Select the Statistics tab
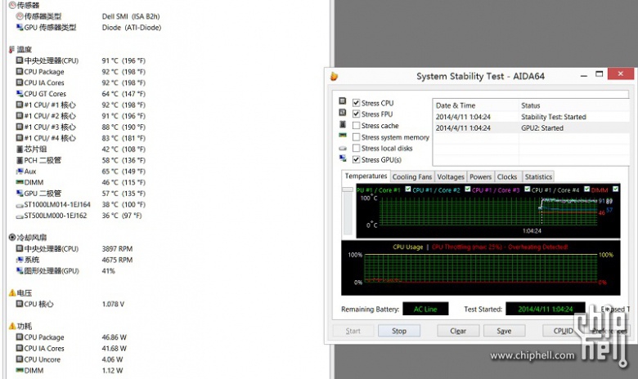 tap(537, 176)
